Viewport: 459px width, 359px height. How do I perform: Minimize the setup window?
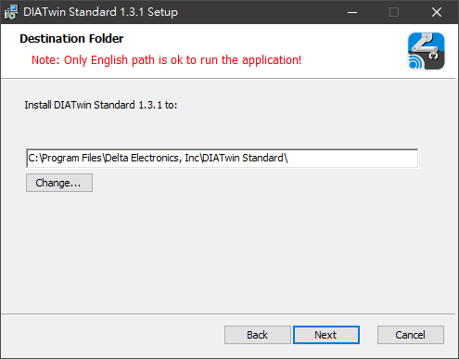352,12
